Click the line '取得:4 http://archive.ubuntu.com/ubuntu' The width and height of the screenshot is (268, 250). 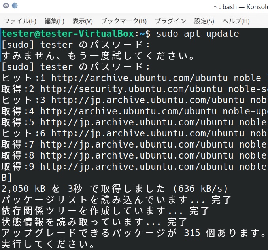109,111
